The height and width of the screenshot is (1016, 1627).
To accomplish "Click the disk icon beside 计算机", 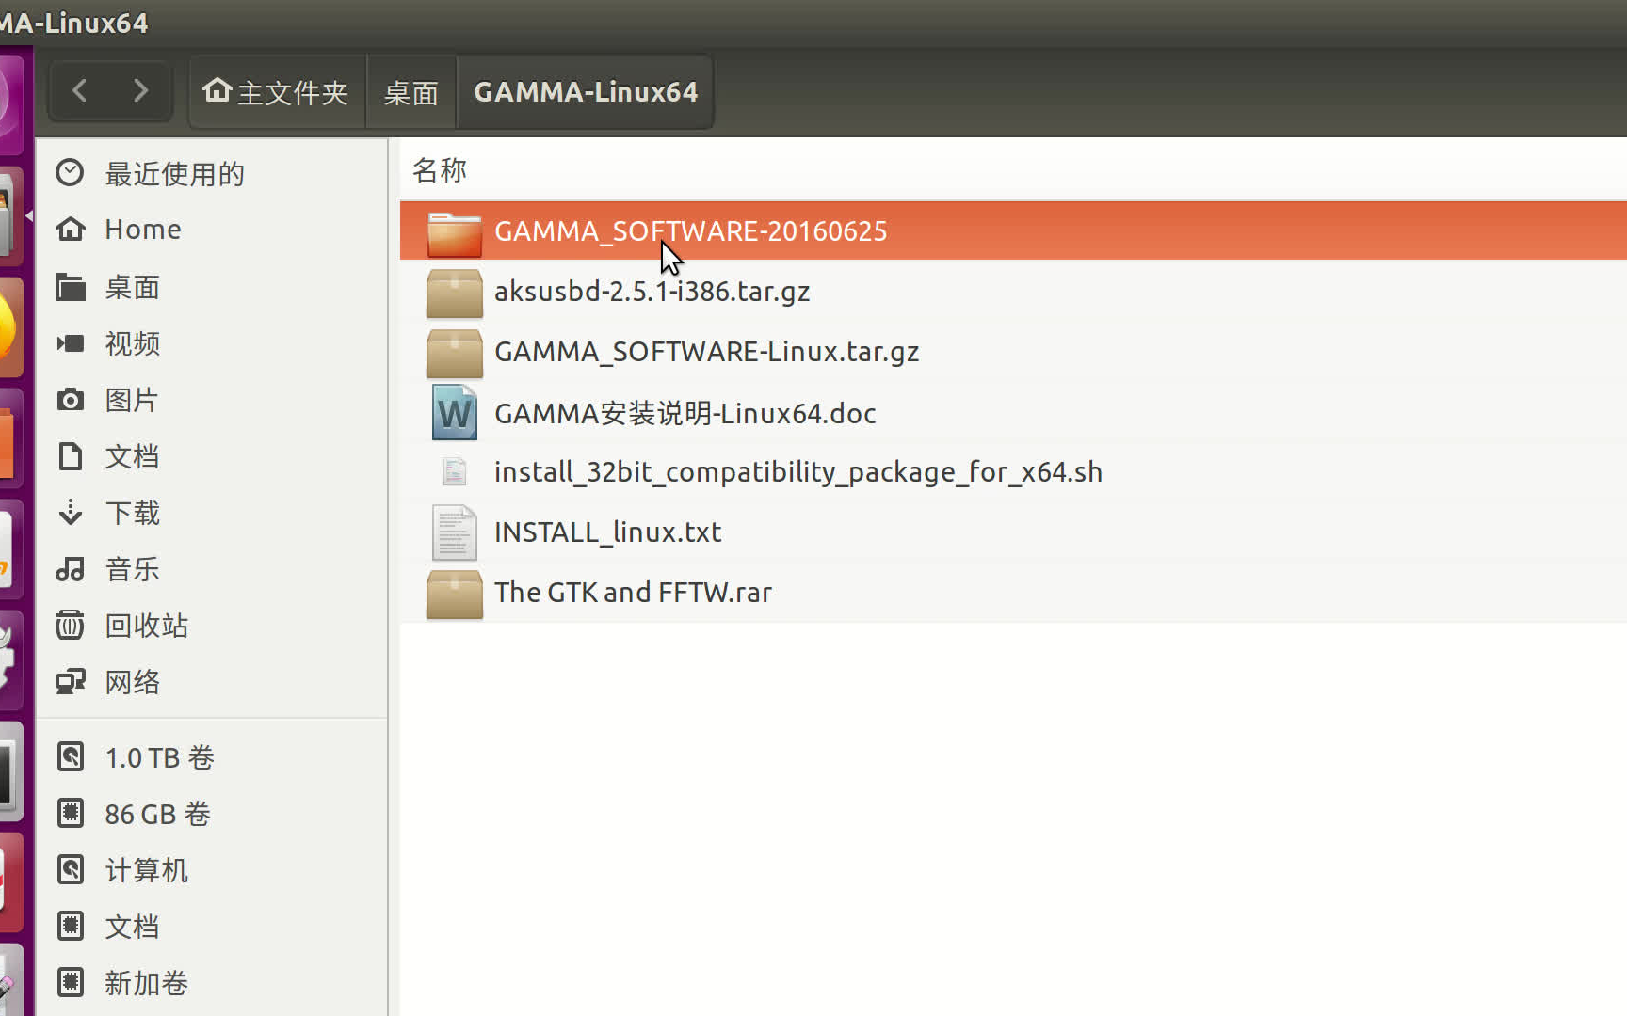I will coord(71,869).
